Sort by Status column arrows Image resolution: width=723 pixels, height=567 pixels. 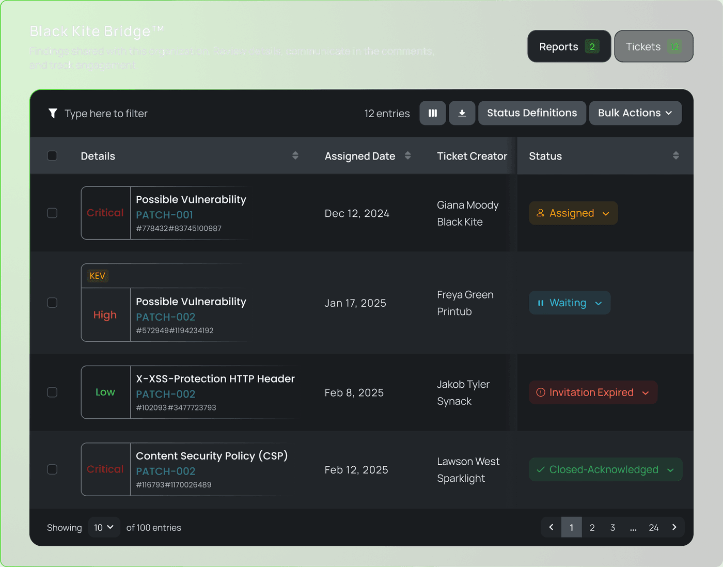(x=675, y=155)
